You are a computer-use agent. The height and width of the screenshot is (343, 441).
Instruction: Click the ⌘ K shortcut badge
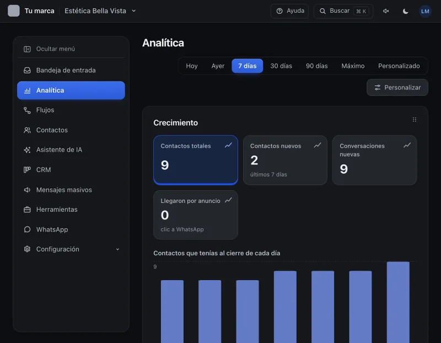click(x=361, y=11)
